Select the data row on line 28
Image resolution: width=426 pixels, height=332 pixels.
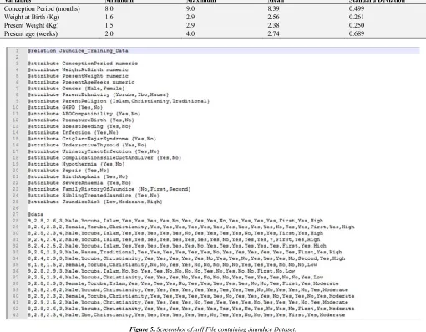(x=175, y=221)
